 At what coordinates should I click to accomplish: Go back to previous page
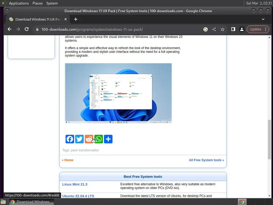point(10,29)
